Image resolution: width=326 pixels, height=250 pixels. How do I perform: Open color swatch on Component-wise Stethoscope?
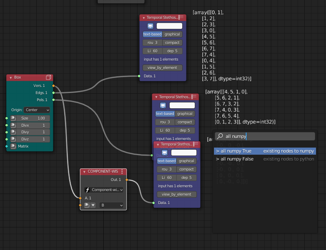tap(184, 153)
